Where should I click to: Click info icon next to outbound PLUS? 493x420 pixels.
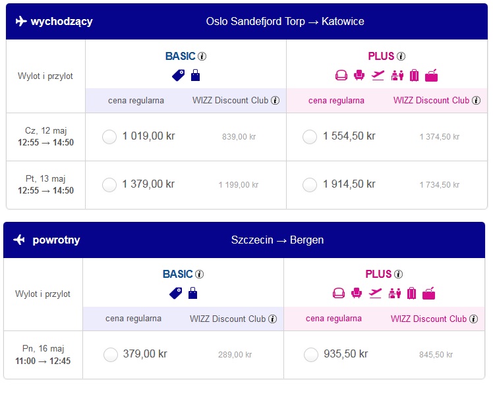(401, 56)
